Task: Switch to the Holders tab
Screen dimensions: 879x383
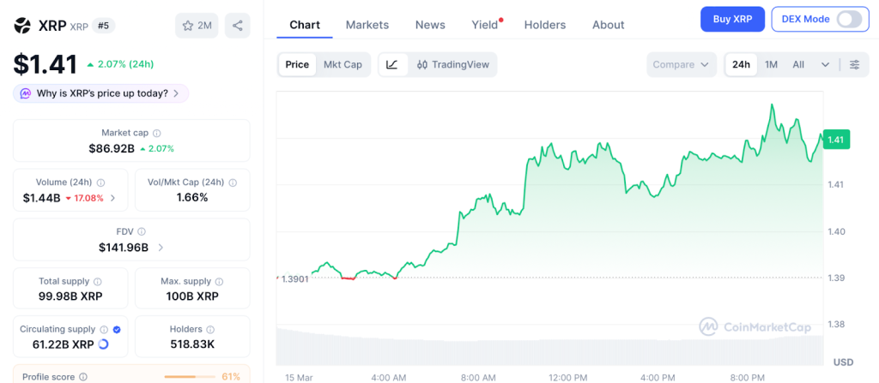Action: point(544,25)
